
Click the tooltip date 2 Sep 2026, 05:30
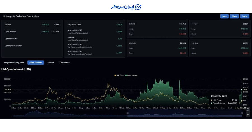pos(219,96)
